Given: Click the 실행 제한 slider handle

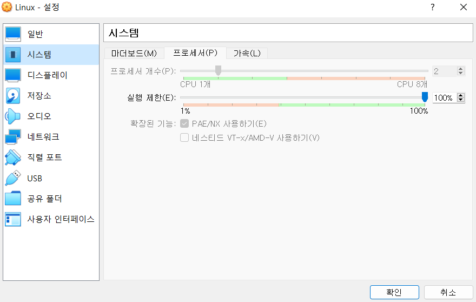Looking at the screenshot, I should coord(425,97).
